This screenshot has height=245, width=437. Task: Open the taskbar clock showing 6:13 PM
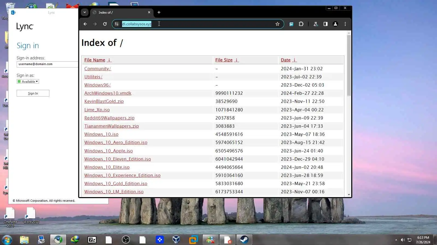[x=423, y=240]
